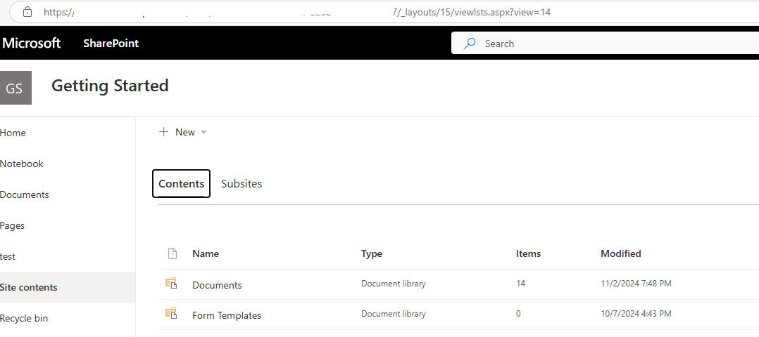Click the item count 14
Image resolution: width=759 pixels, height=337 pixels.
click(520, 284)
